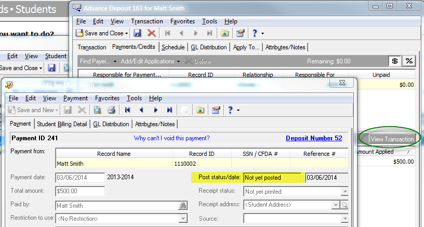Click the 'Why can't I void this payment?' link

[171, 138]
